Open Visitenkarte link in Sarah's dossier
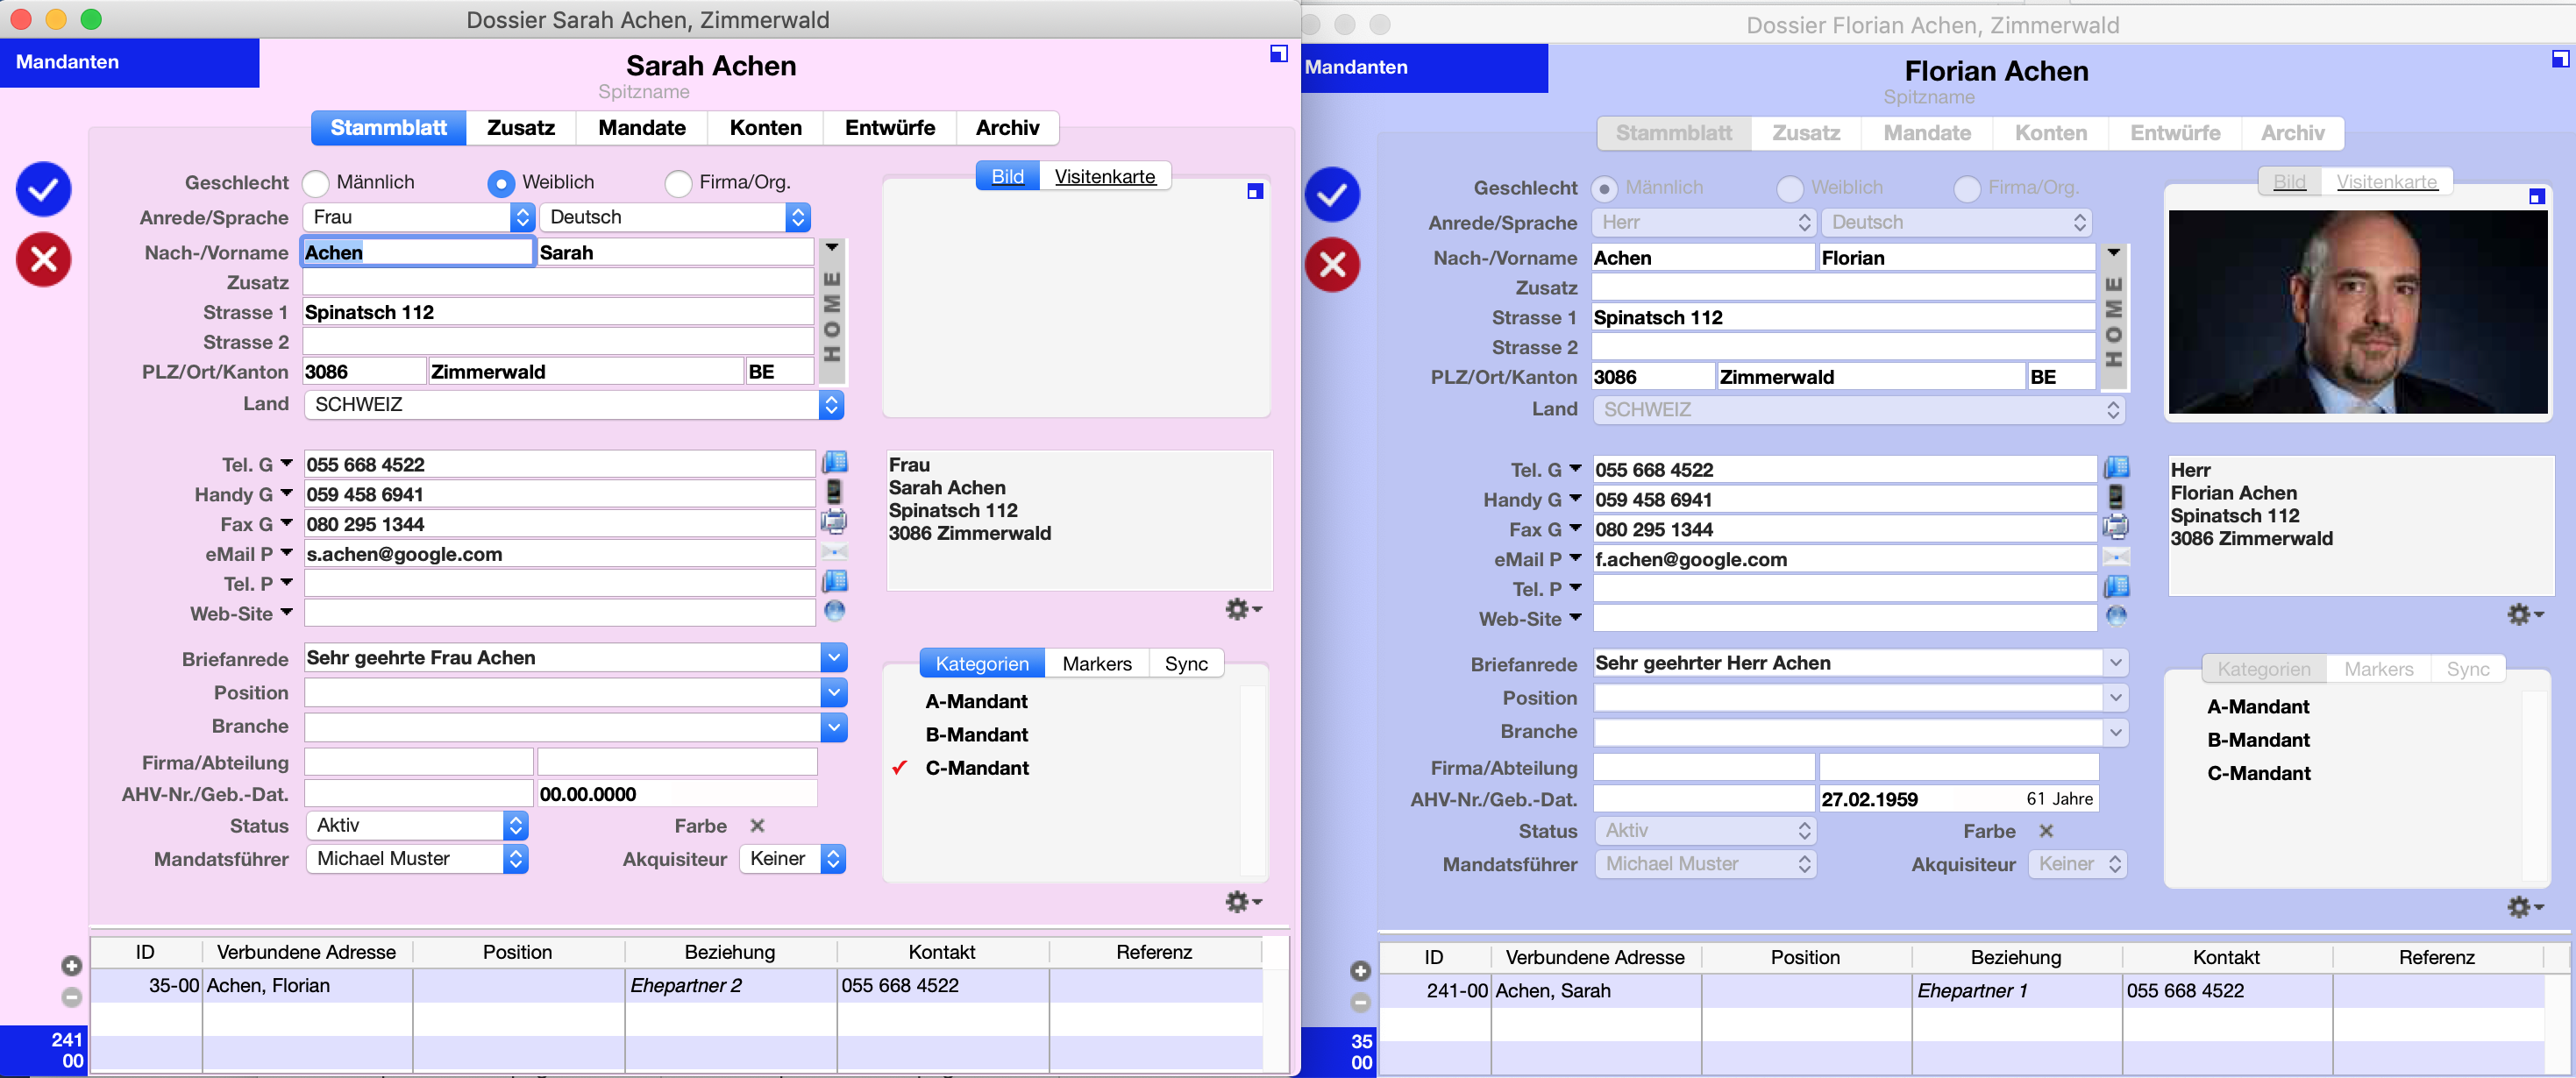Image resolution: width=2576 pixels, height=1078 pixels. pos(1105,177)
